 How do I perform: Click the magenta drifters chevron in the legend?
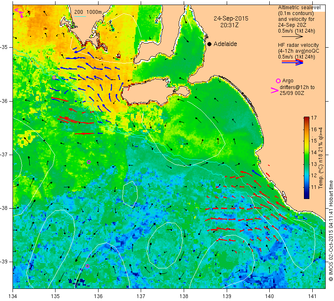point(275,90)
